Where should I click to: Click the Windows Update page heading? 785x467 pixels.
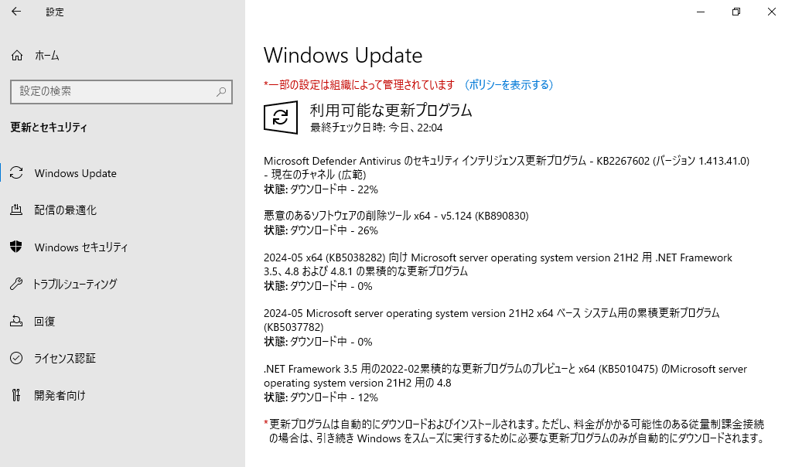coord(343,55)
